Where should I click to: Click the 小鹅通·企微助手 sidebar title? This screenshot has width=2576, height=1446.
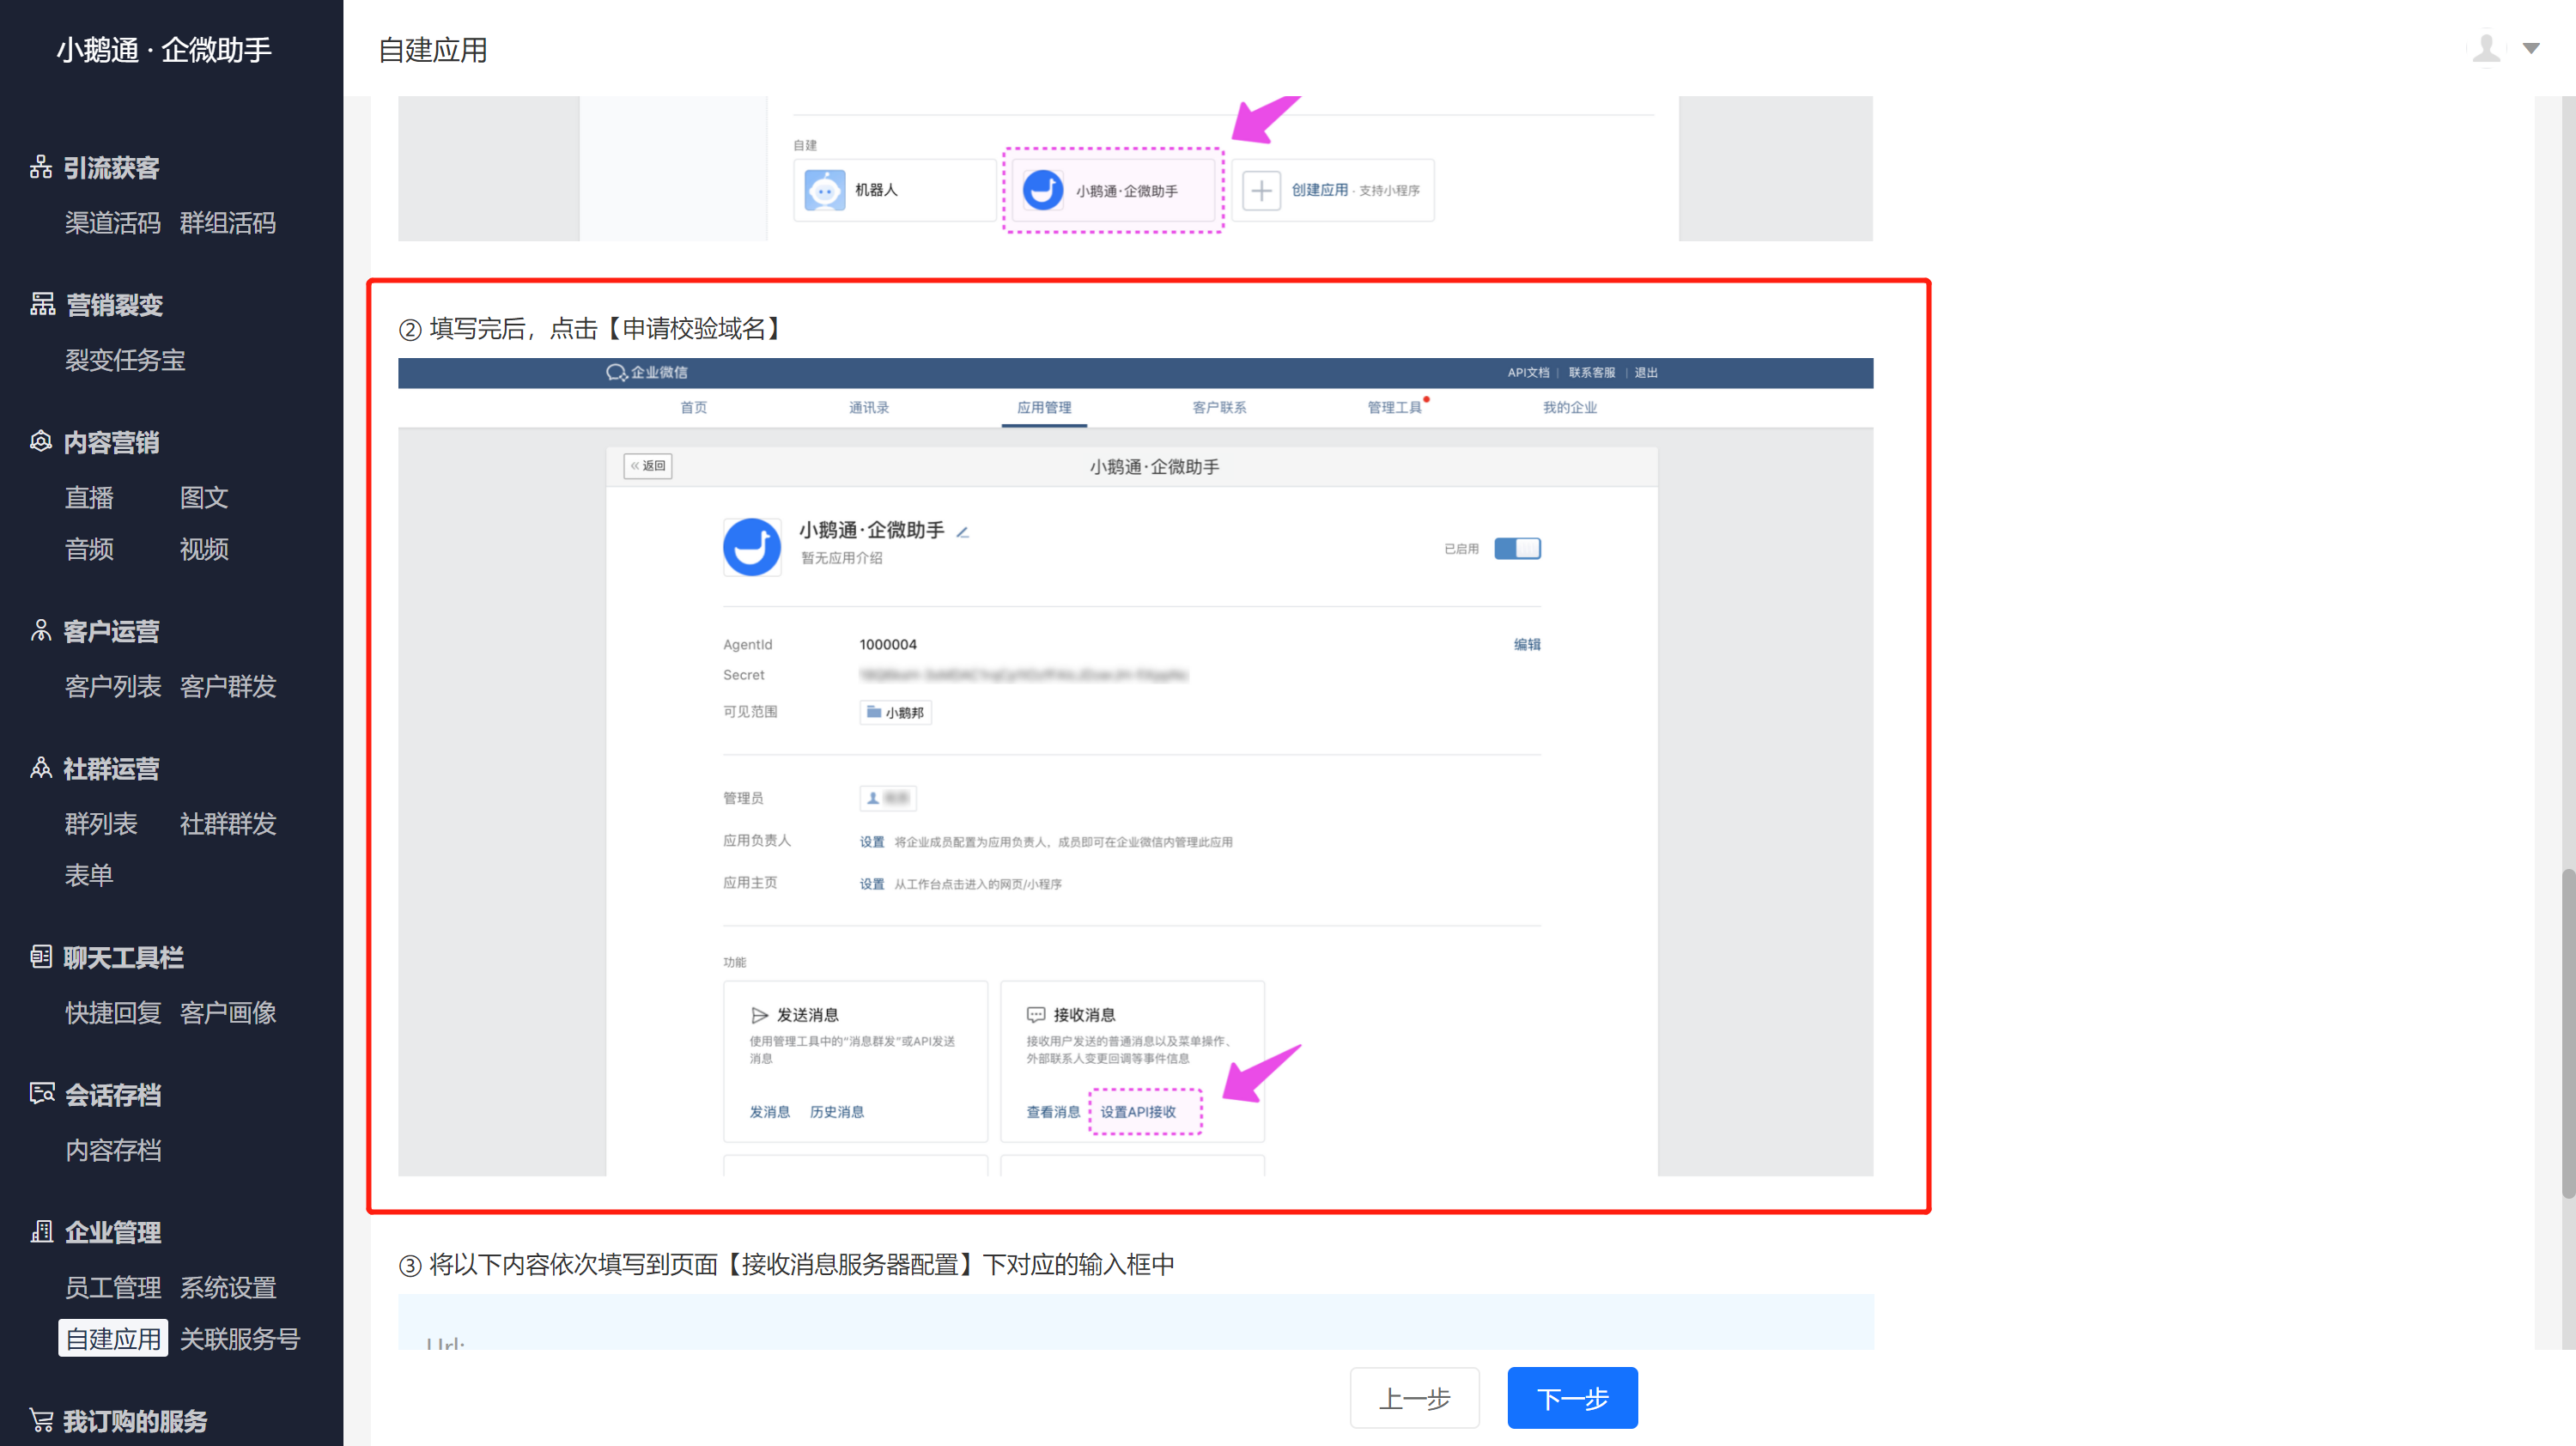[164, 50]
